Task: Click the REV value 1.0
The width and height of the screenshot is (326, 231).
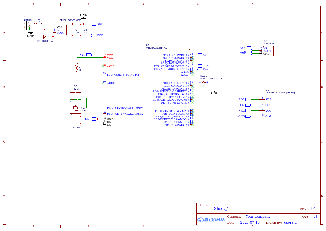Action: click(x=313, y=209)
